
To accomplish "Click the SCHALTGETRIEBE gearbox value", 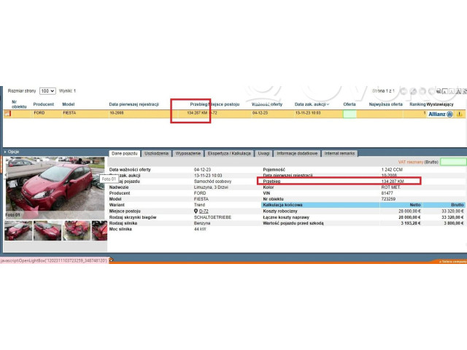I will click(212, 217).
